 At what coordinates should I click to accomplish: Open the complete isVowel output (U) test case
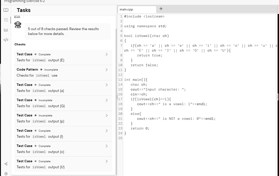click(x=107, y=161)
